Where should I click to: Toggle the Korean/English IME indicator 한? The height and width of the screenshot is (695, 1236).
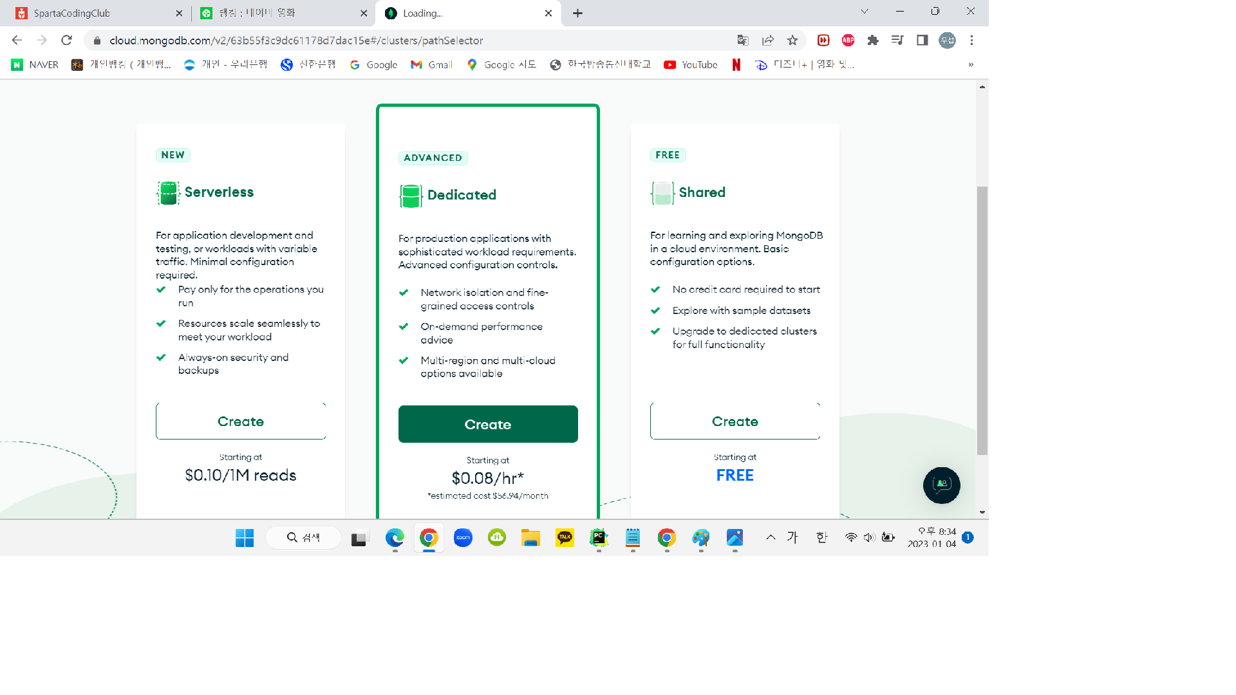point(821,537)
